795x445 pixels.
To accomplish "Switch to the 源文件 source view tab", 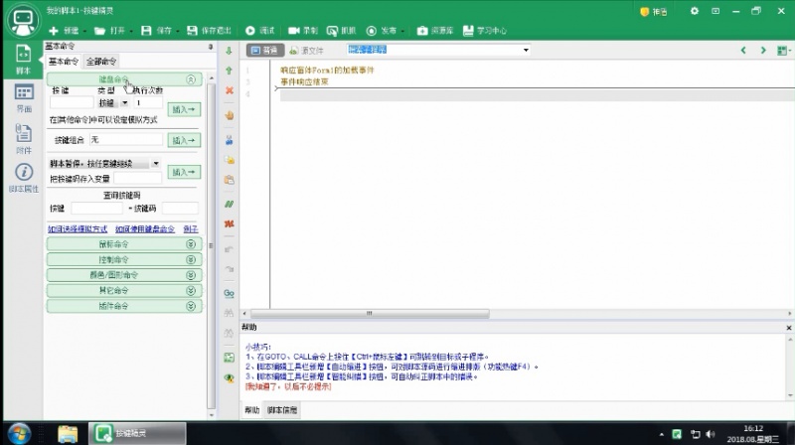I will pos(306,51).
